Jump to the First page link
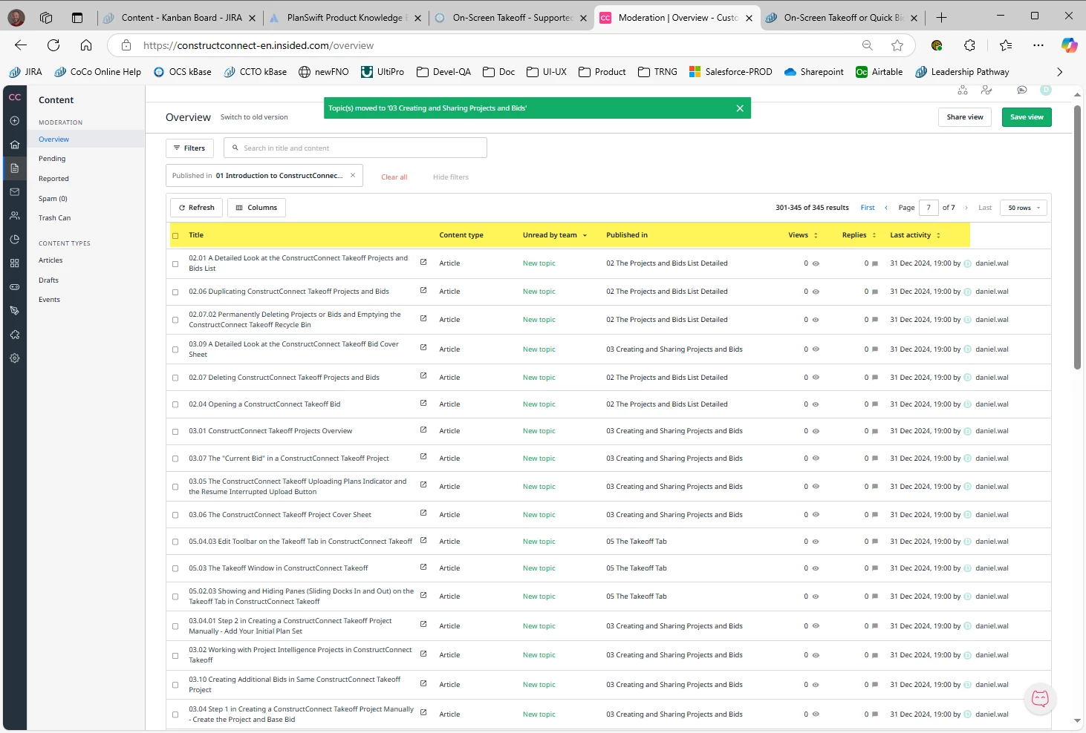The image size is (1086, 733). click(868, 208)
